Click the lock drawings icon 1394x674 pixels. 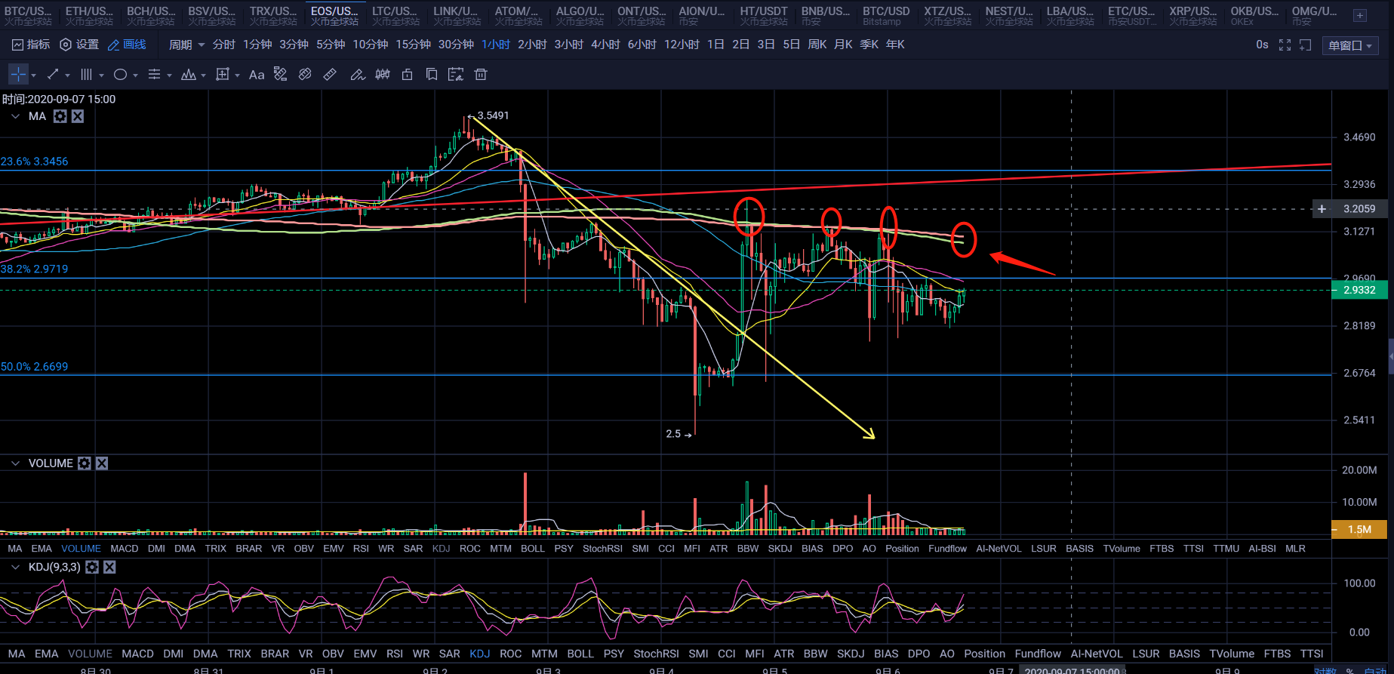click(x=408, y=74)
